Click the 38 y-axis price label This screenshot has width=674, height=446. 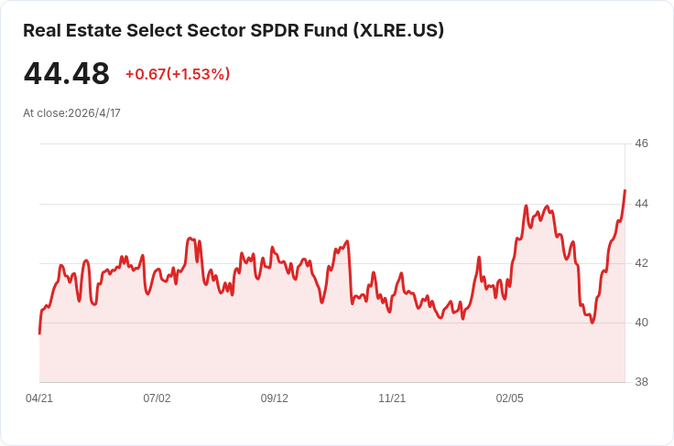641,382
